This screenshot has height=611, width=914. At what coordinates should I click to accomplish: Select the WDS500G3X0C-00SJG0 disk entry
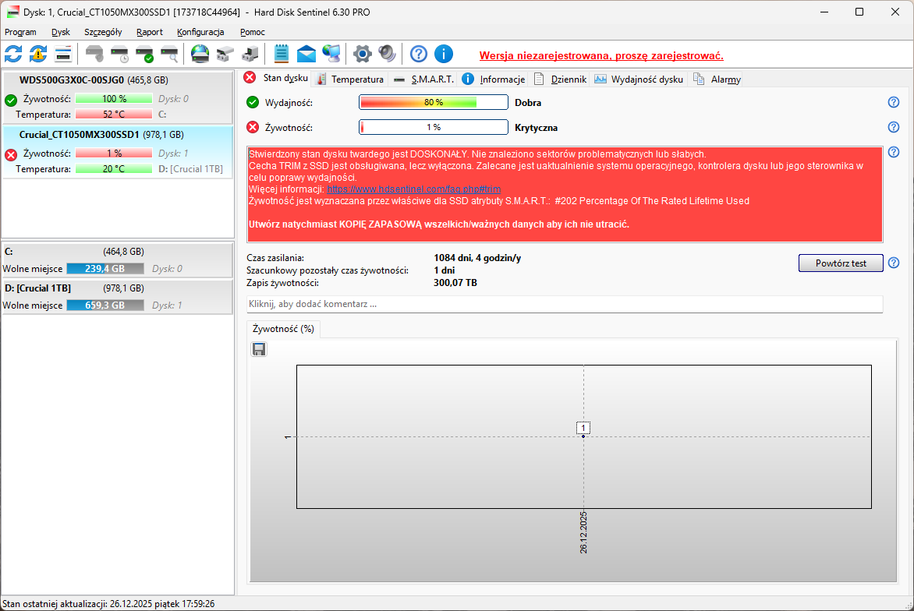(118, 97)
